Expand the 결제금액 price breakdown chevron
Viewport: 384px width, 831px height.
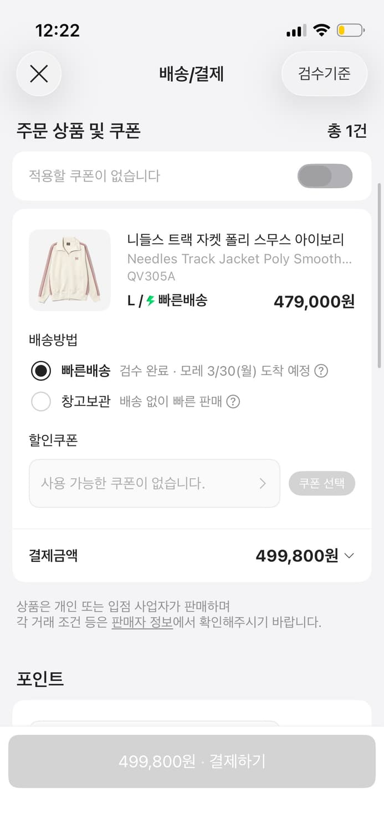click(349, 556)
